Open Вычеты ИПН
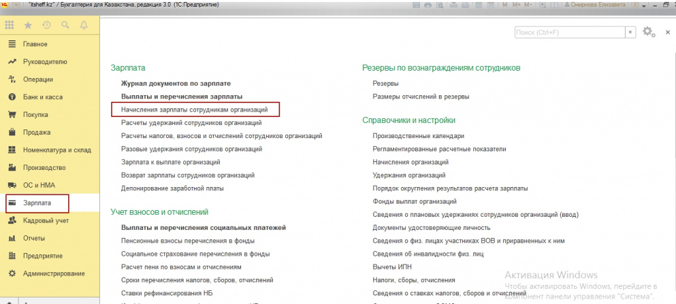The height and width of the screenshot is (304, 676). (x=391, y=267)
